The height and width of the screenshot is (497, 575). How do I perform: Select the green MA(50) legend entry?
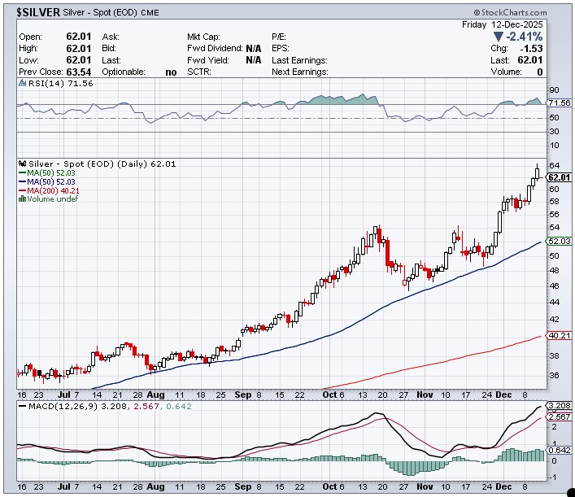click(x=44, y=172)
